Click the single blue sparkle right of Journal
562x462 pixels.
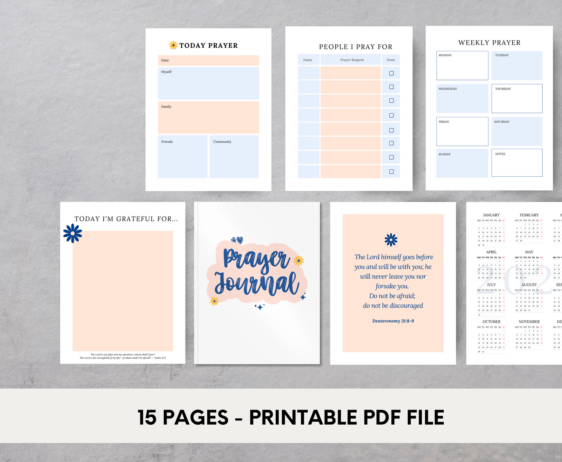coord(303,297)
